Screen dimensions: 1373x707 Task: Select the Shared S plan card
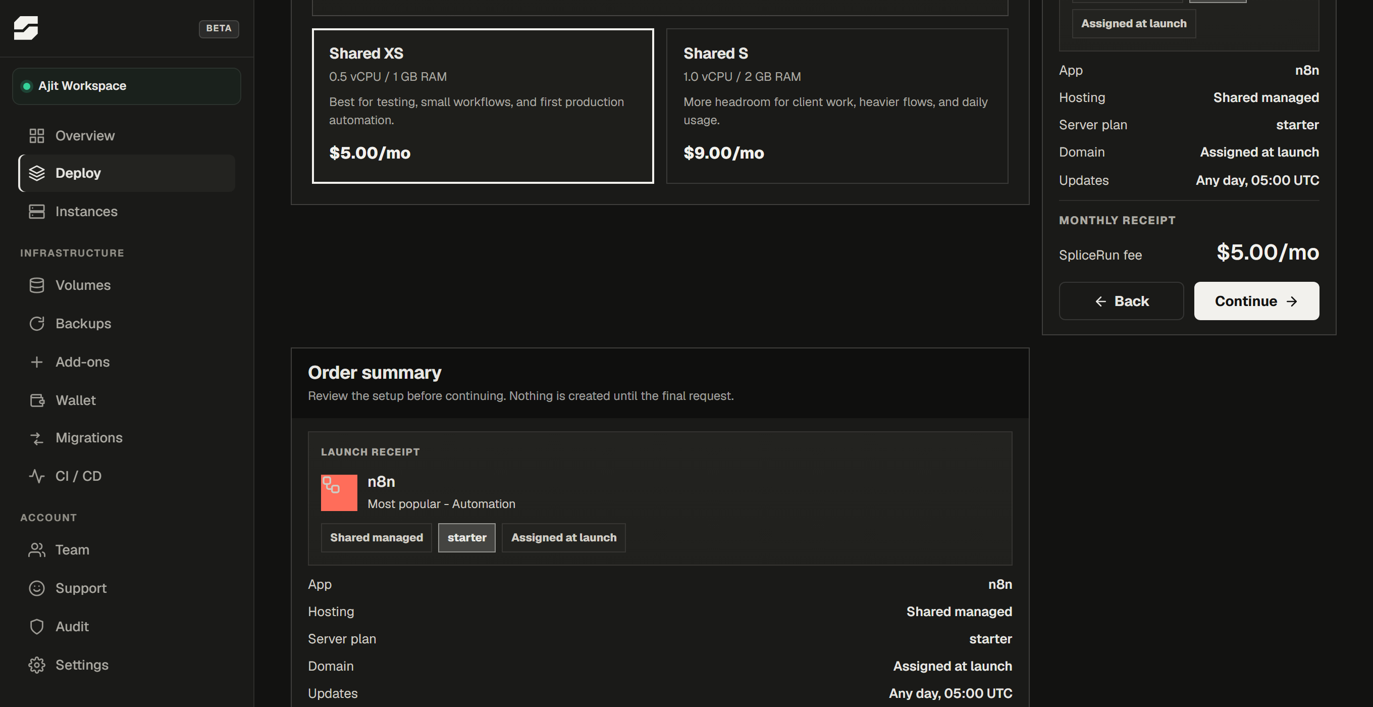tap(837, 106)
